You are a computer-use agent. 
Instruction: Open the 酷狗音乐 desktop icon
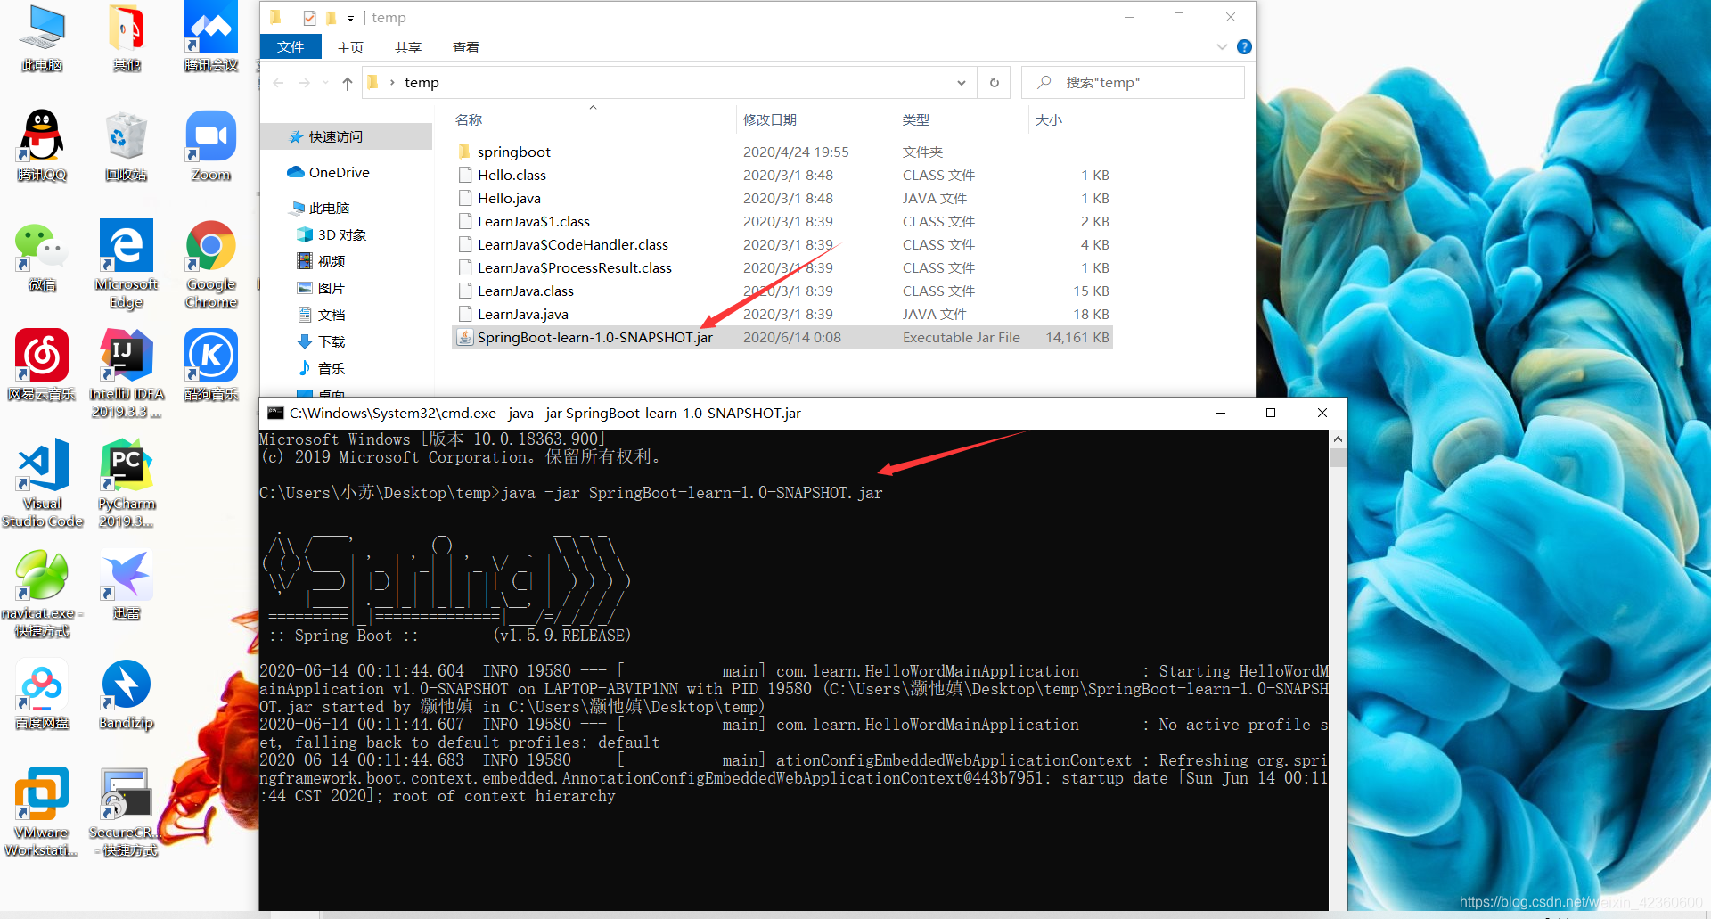pos(211,365)
